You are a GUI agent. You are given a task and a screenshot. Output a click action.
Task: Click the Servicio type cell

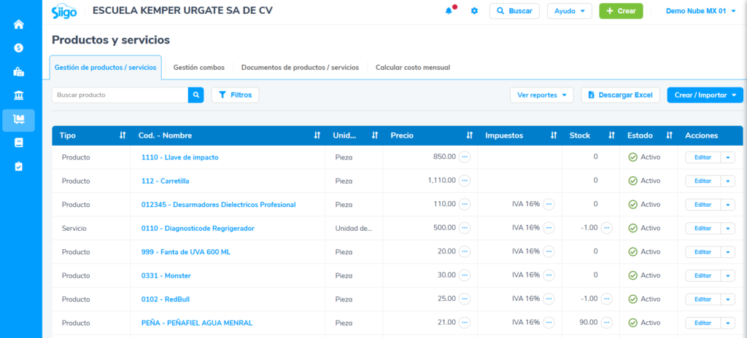[x=74, y=229]
